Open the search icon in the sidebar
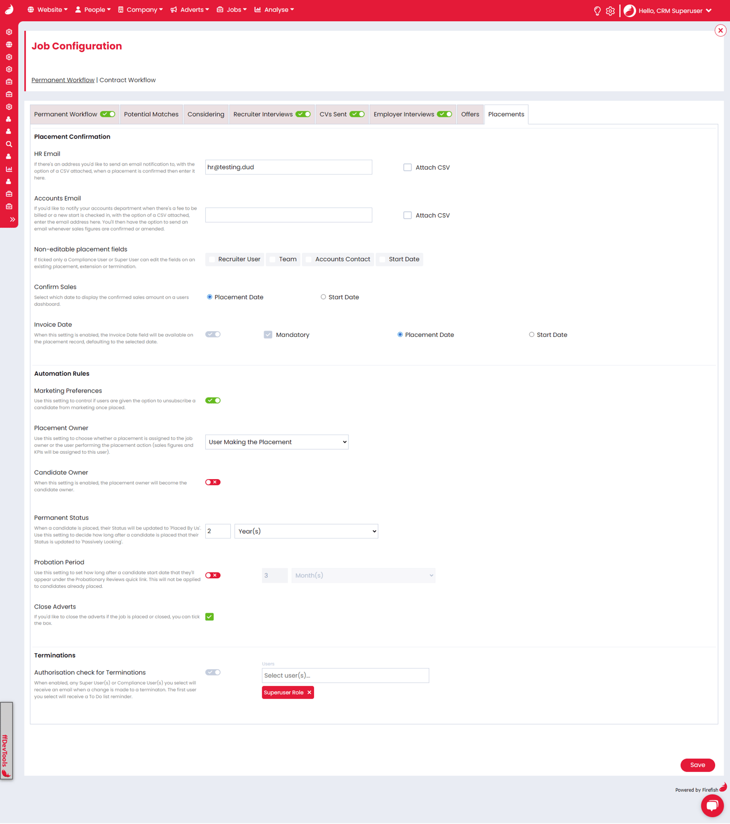Image resolution: width=730 pixels, height=824 pixels. [x=8, y=144]
